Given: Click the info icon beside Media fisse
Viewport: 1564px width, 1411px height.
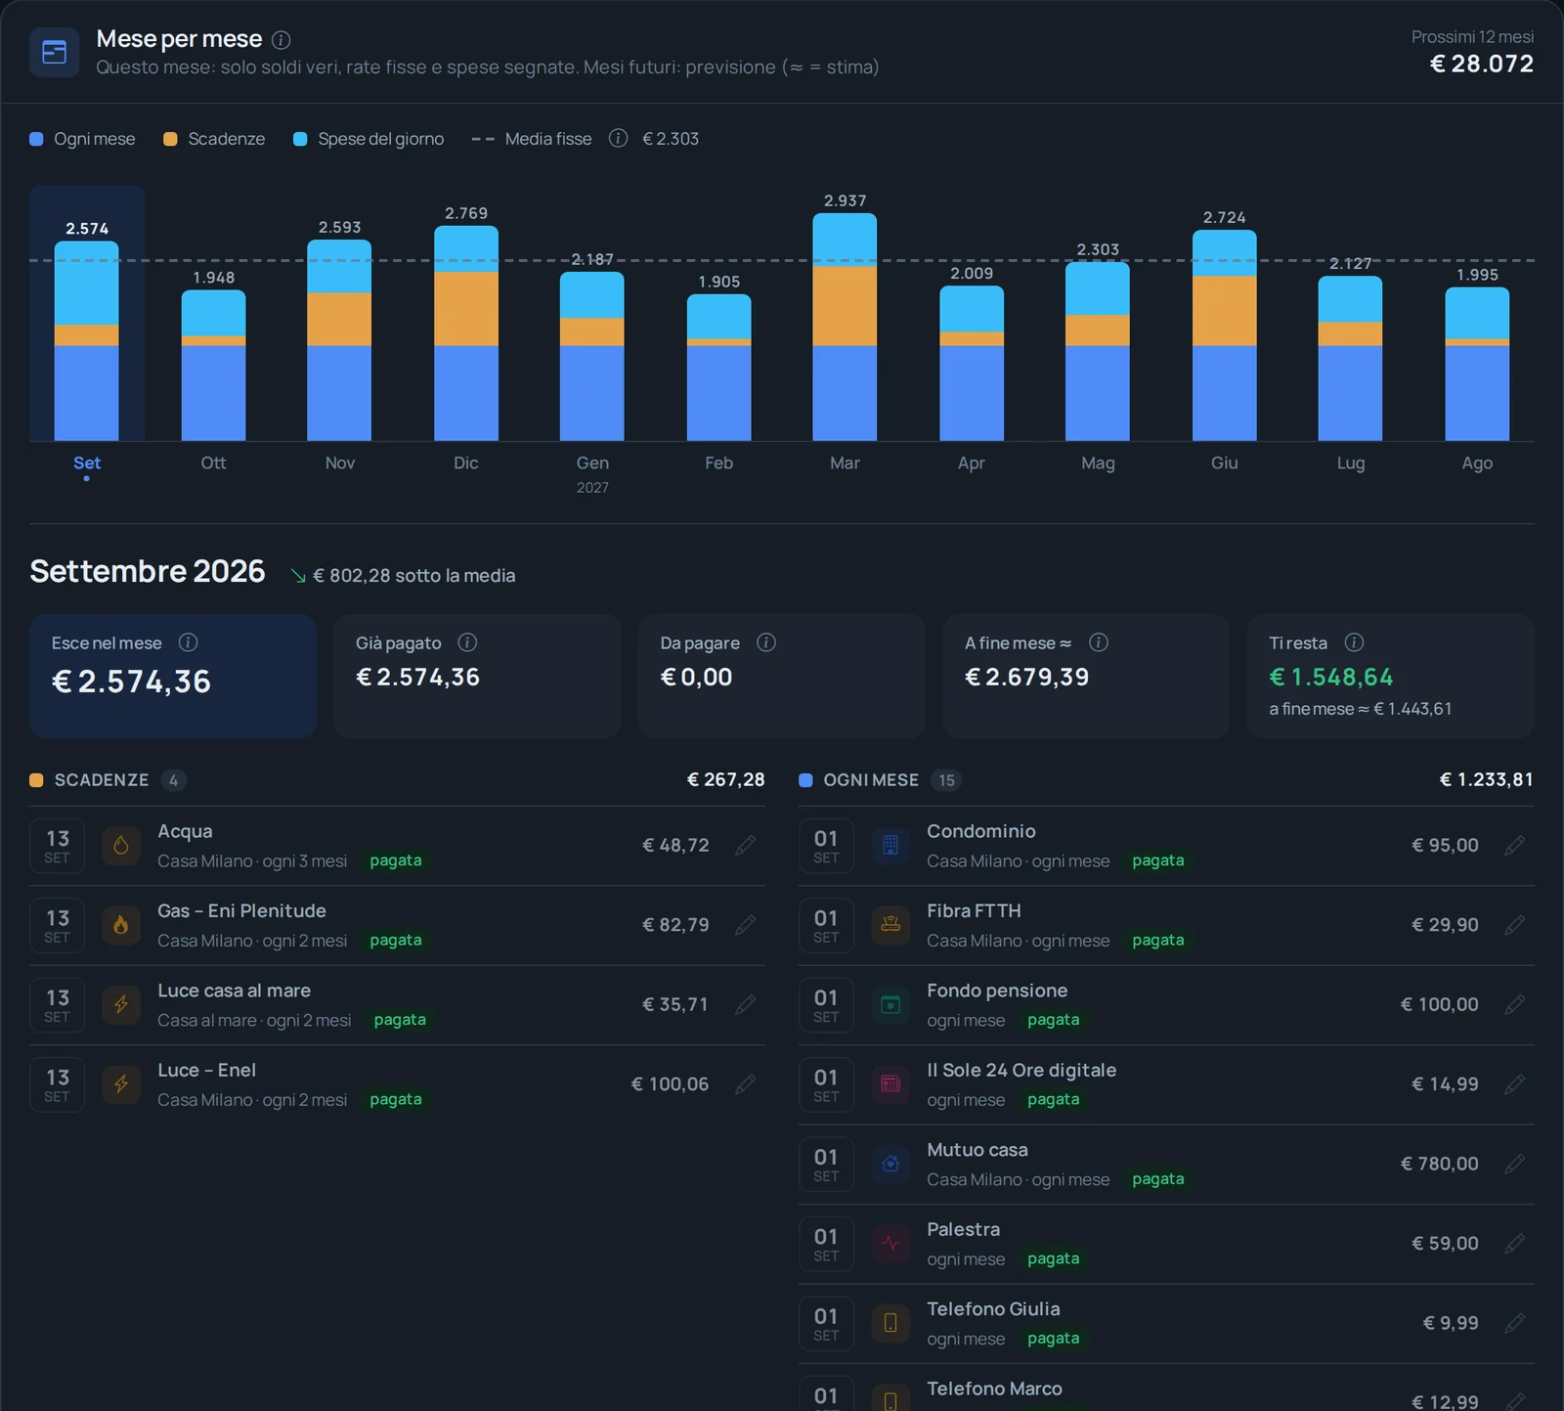Looking at the screenshot, I should coord(618,138).
